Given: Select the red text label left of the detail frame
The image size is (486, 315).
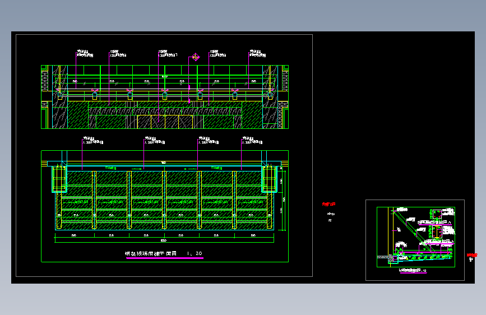Looking at the screenshot, I should click(328, 204).
